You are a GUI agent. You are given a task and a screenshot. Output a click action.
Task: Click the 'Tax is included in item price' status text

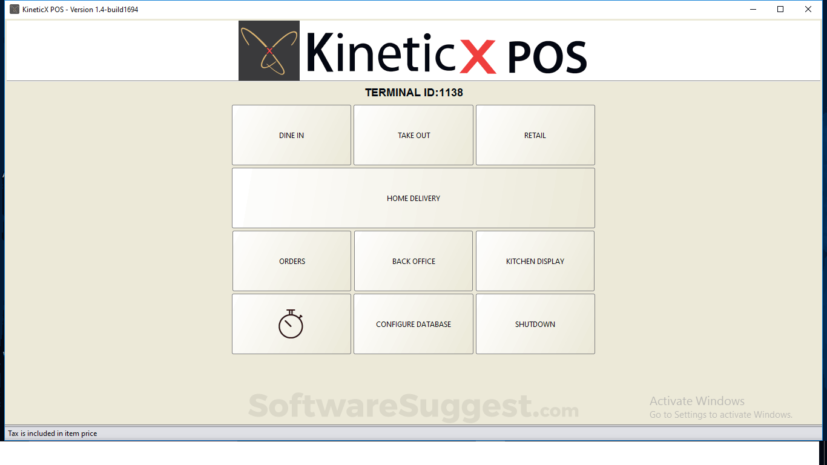click(53, 434)
